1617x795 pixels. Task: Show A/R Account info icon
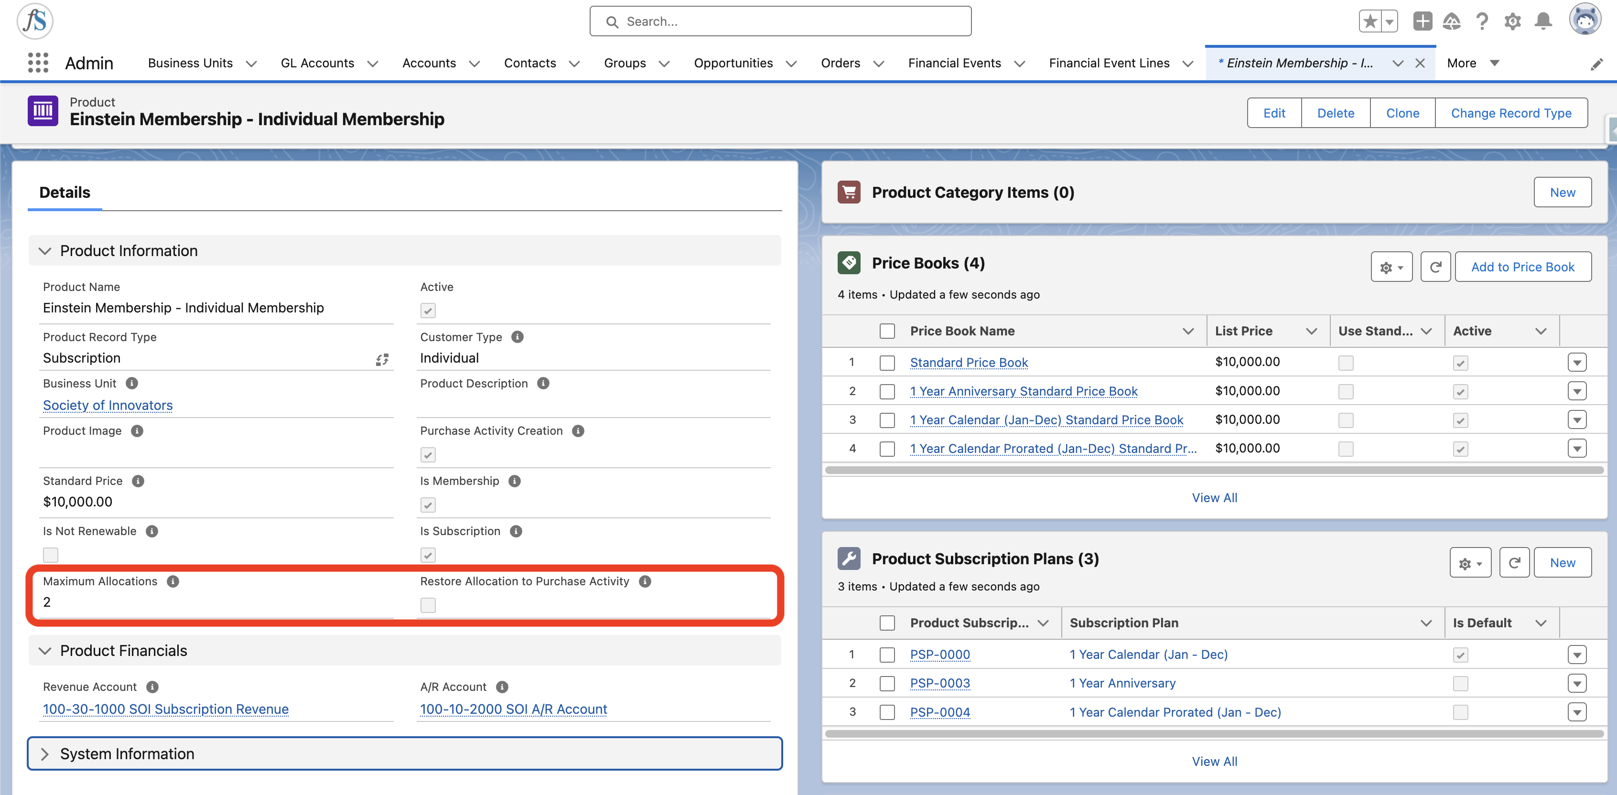pos(502,687)
